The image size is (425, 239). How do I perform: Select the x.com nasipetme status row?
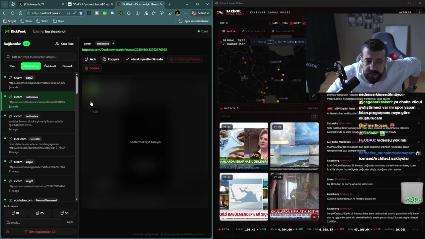pyautogui.click(x=38, y=186)
